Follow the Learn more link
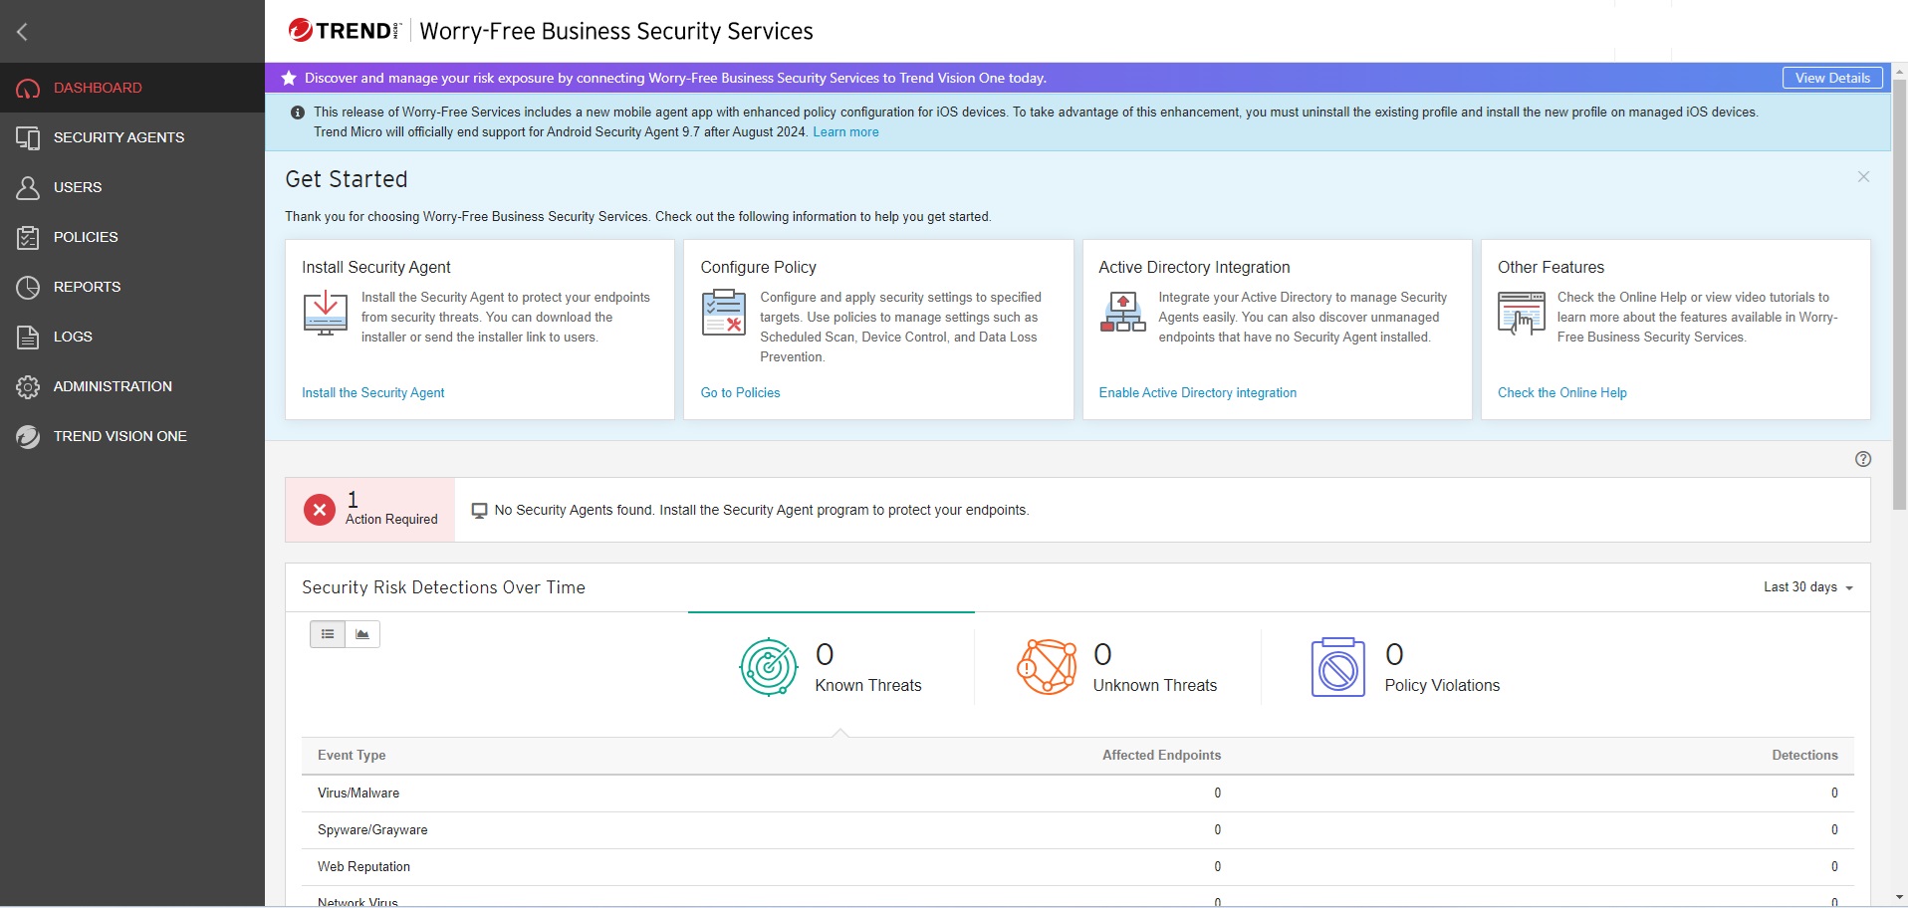Screen dimensions: 1908x908 [x=845, y=132]
